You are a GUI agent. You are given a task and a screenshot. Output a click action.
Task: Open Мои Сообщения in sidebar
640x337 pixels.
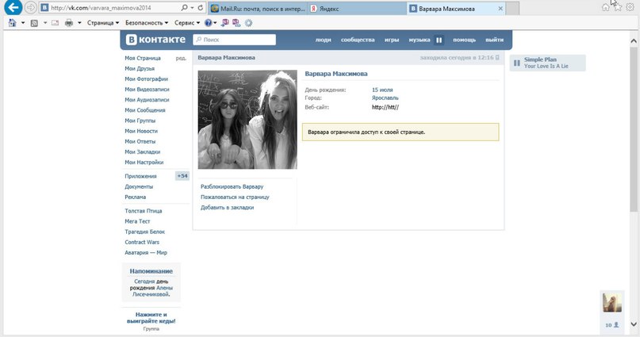click(145, 110)
